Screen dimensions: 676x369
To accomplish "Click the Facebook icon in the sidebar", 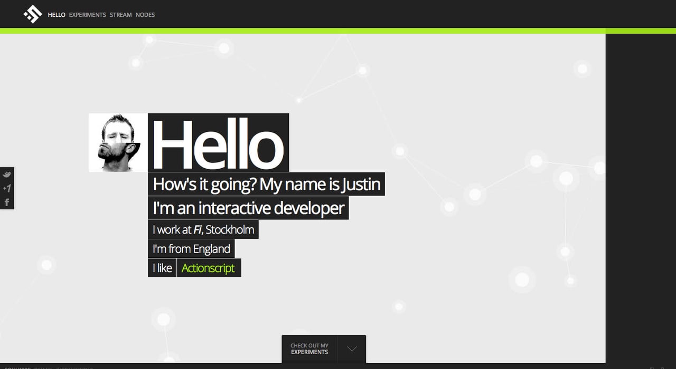I will click(7, 201).
